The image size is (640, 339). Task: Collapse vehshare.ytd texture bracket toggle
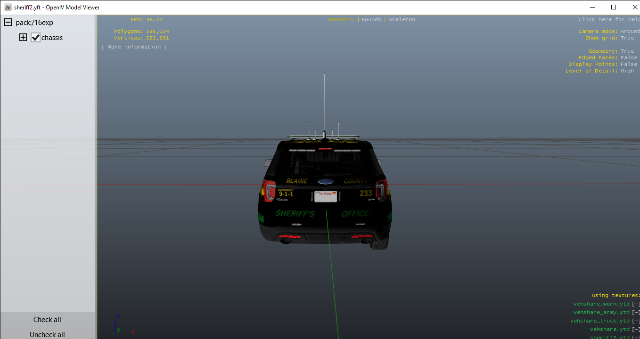(x=636, y=330)
